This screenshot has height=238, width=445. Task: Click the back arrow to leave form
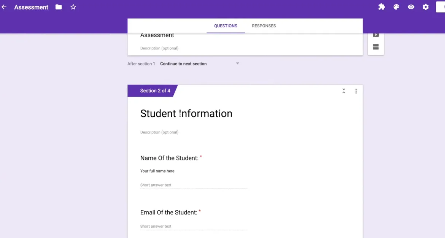[x=4, y=7]
